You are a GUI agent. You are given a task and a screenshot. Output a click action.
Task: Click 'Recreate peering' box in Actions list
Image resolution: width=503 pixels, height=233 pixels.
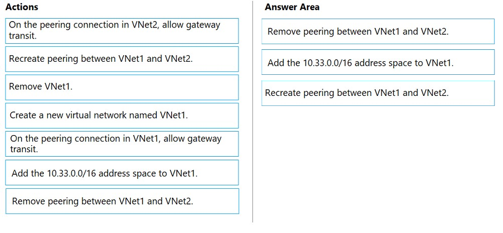(x=122, y=59)
